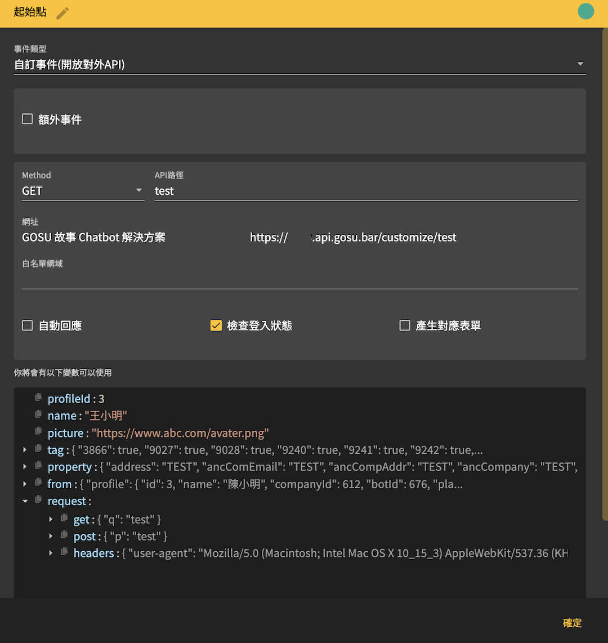Copy the post variable under request
This screenshot has width=608, height=643.
pos(64,535)
